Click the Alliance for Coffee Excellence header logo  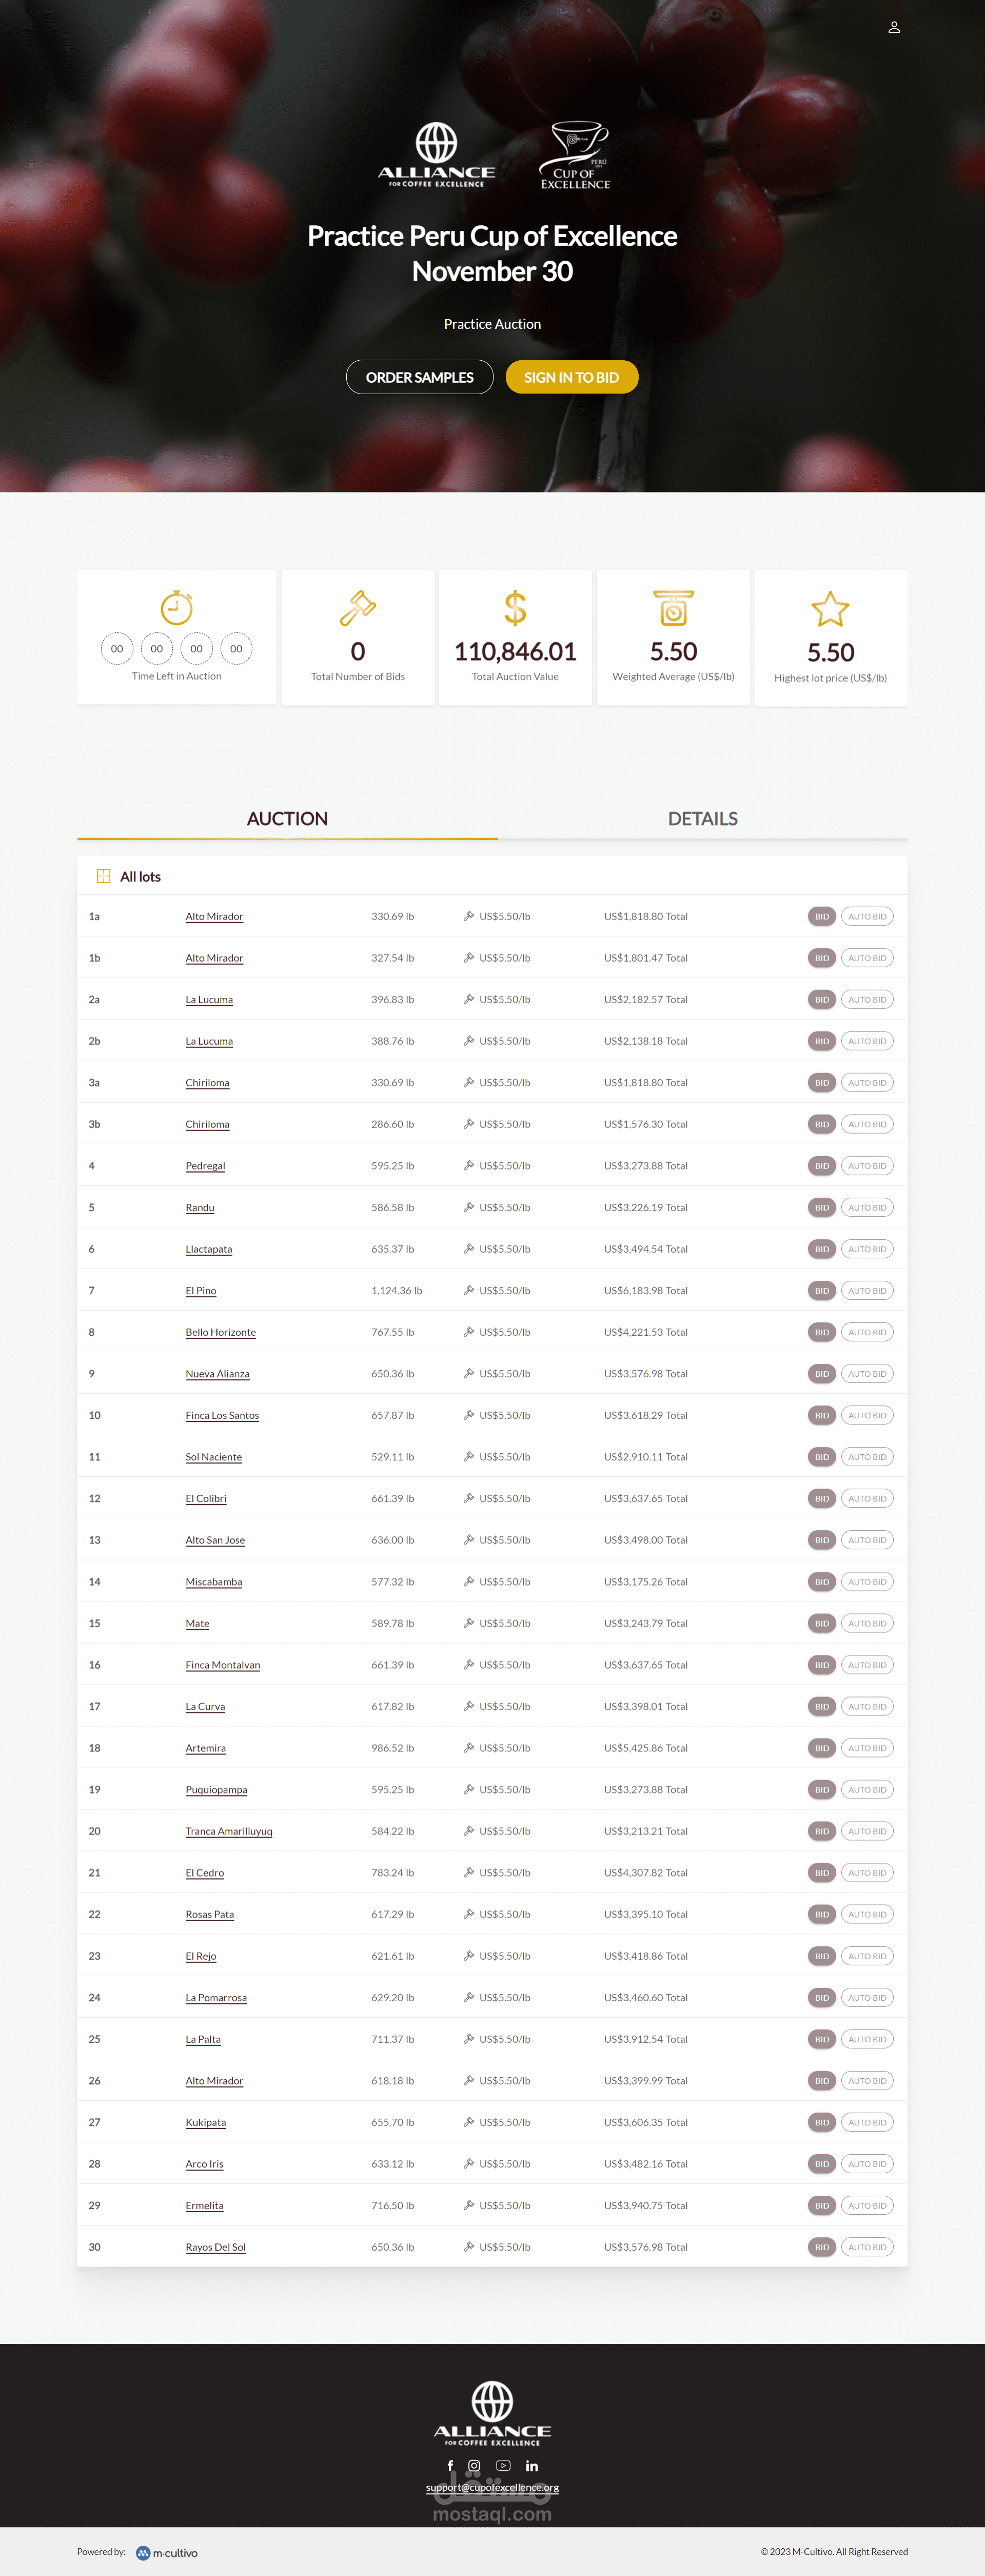[x=436, y=155]
